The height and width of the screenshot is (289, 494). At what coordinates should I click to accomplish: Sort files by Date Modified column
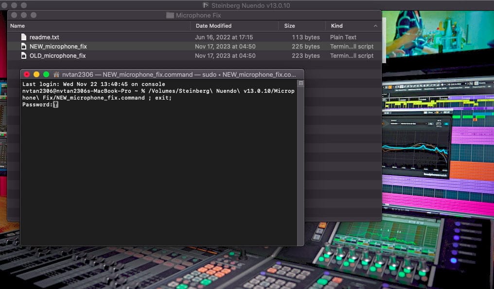pos(213,26)
